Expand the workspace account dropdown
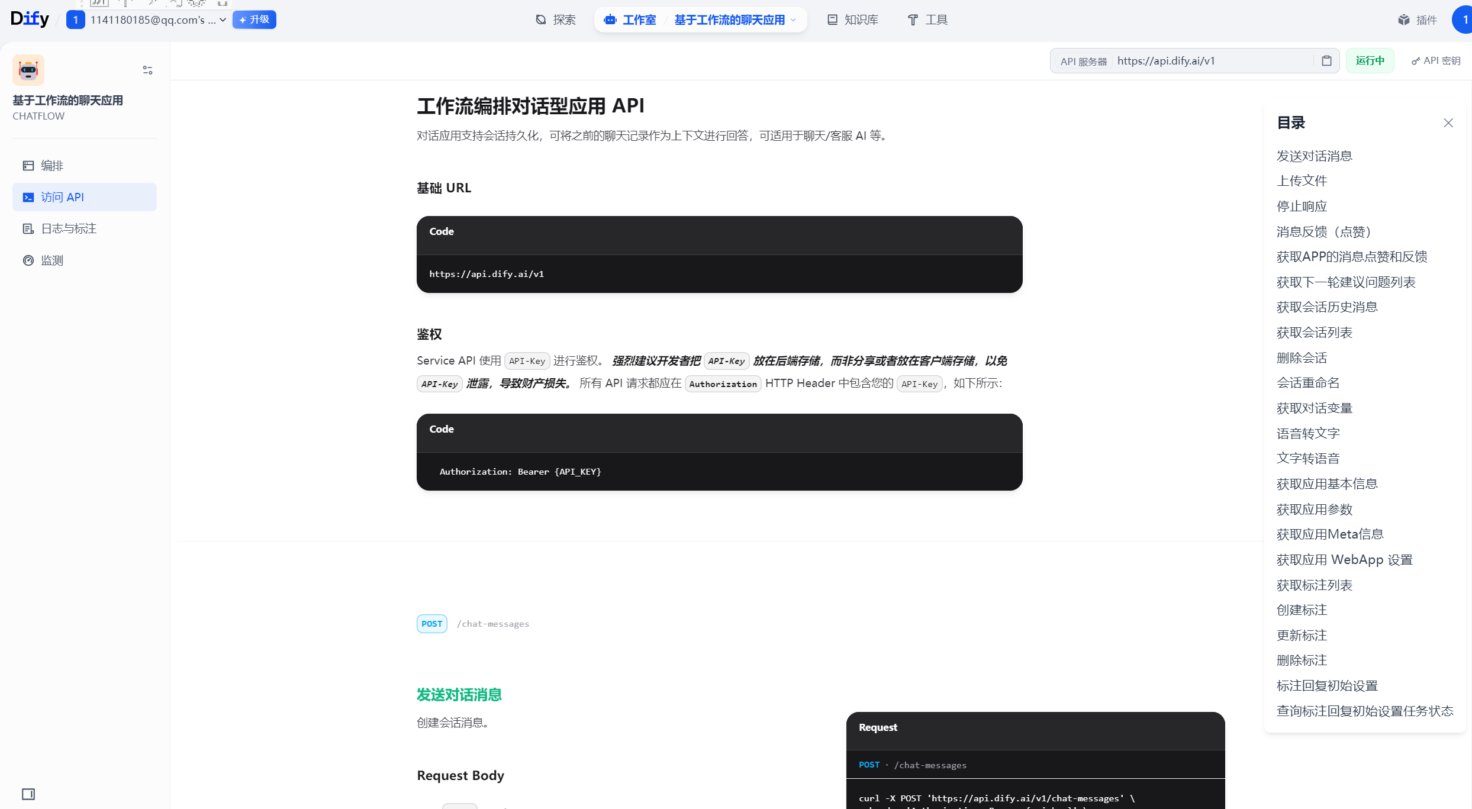This screenshot has width=1472, height=809. (223, 20)
